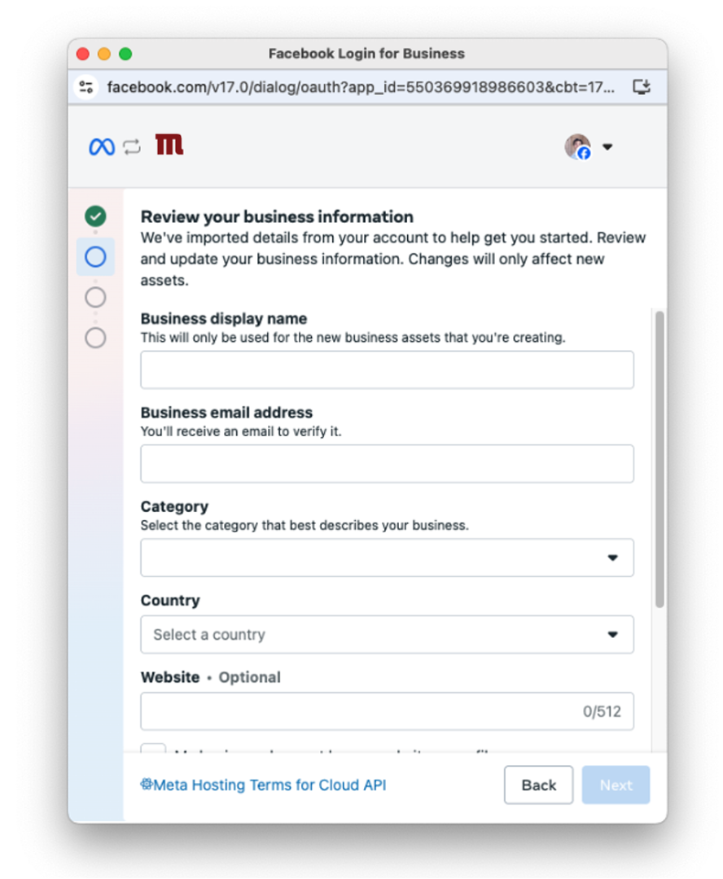723x879 pixels.
Task: Click the Next button
Action: coord(616,785)
